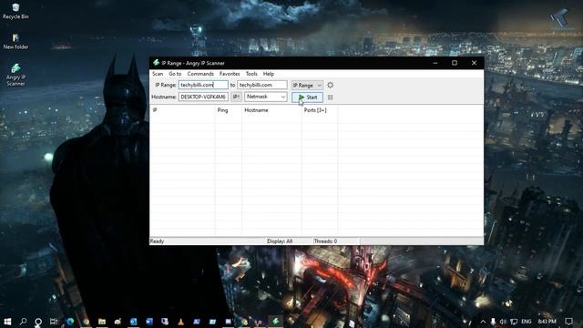Open Microsoft Word from taskbar
583x328 pixels.
149,322
